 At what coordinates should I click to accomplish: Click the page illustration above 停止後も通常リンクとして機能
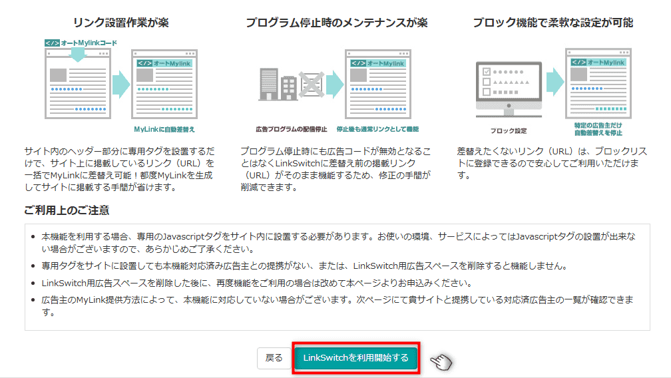tap(378, 85)
